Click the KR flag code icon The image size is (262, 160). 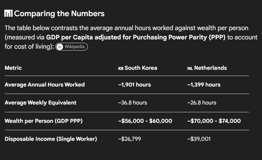coord(121,69)
